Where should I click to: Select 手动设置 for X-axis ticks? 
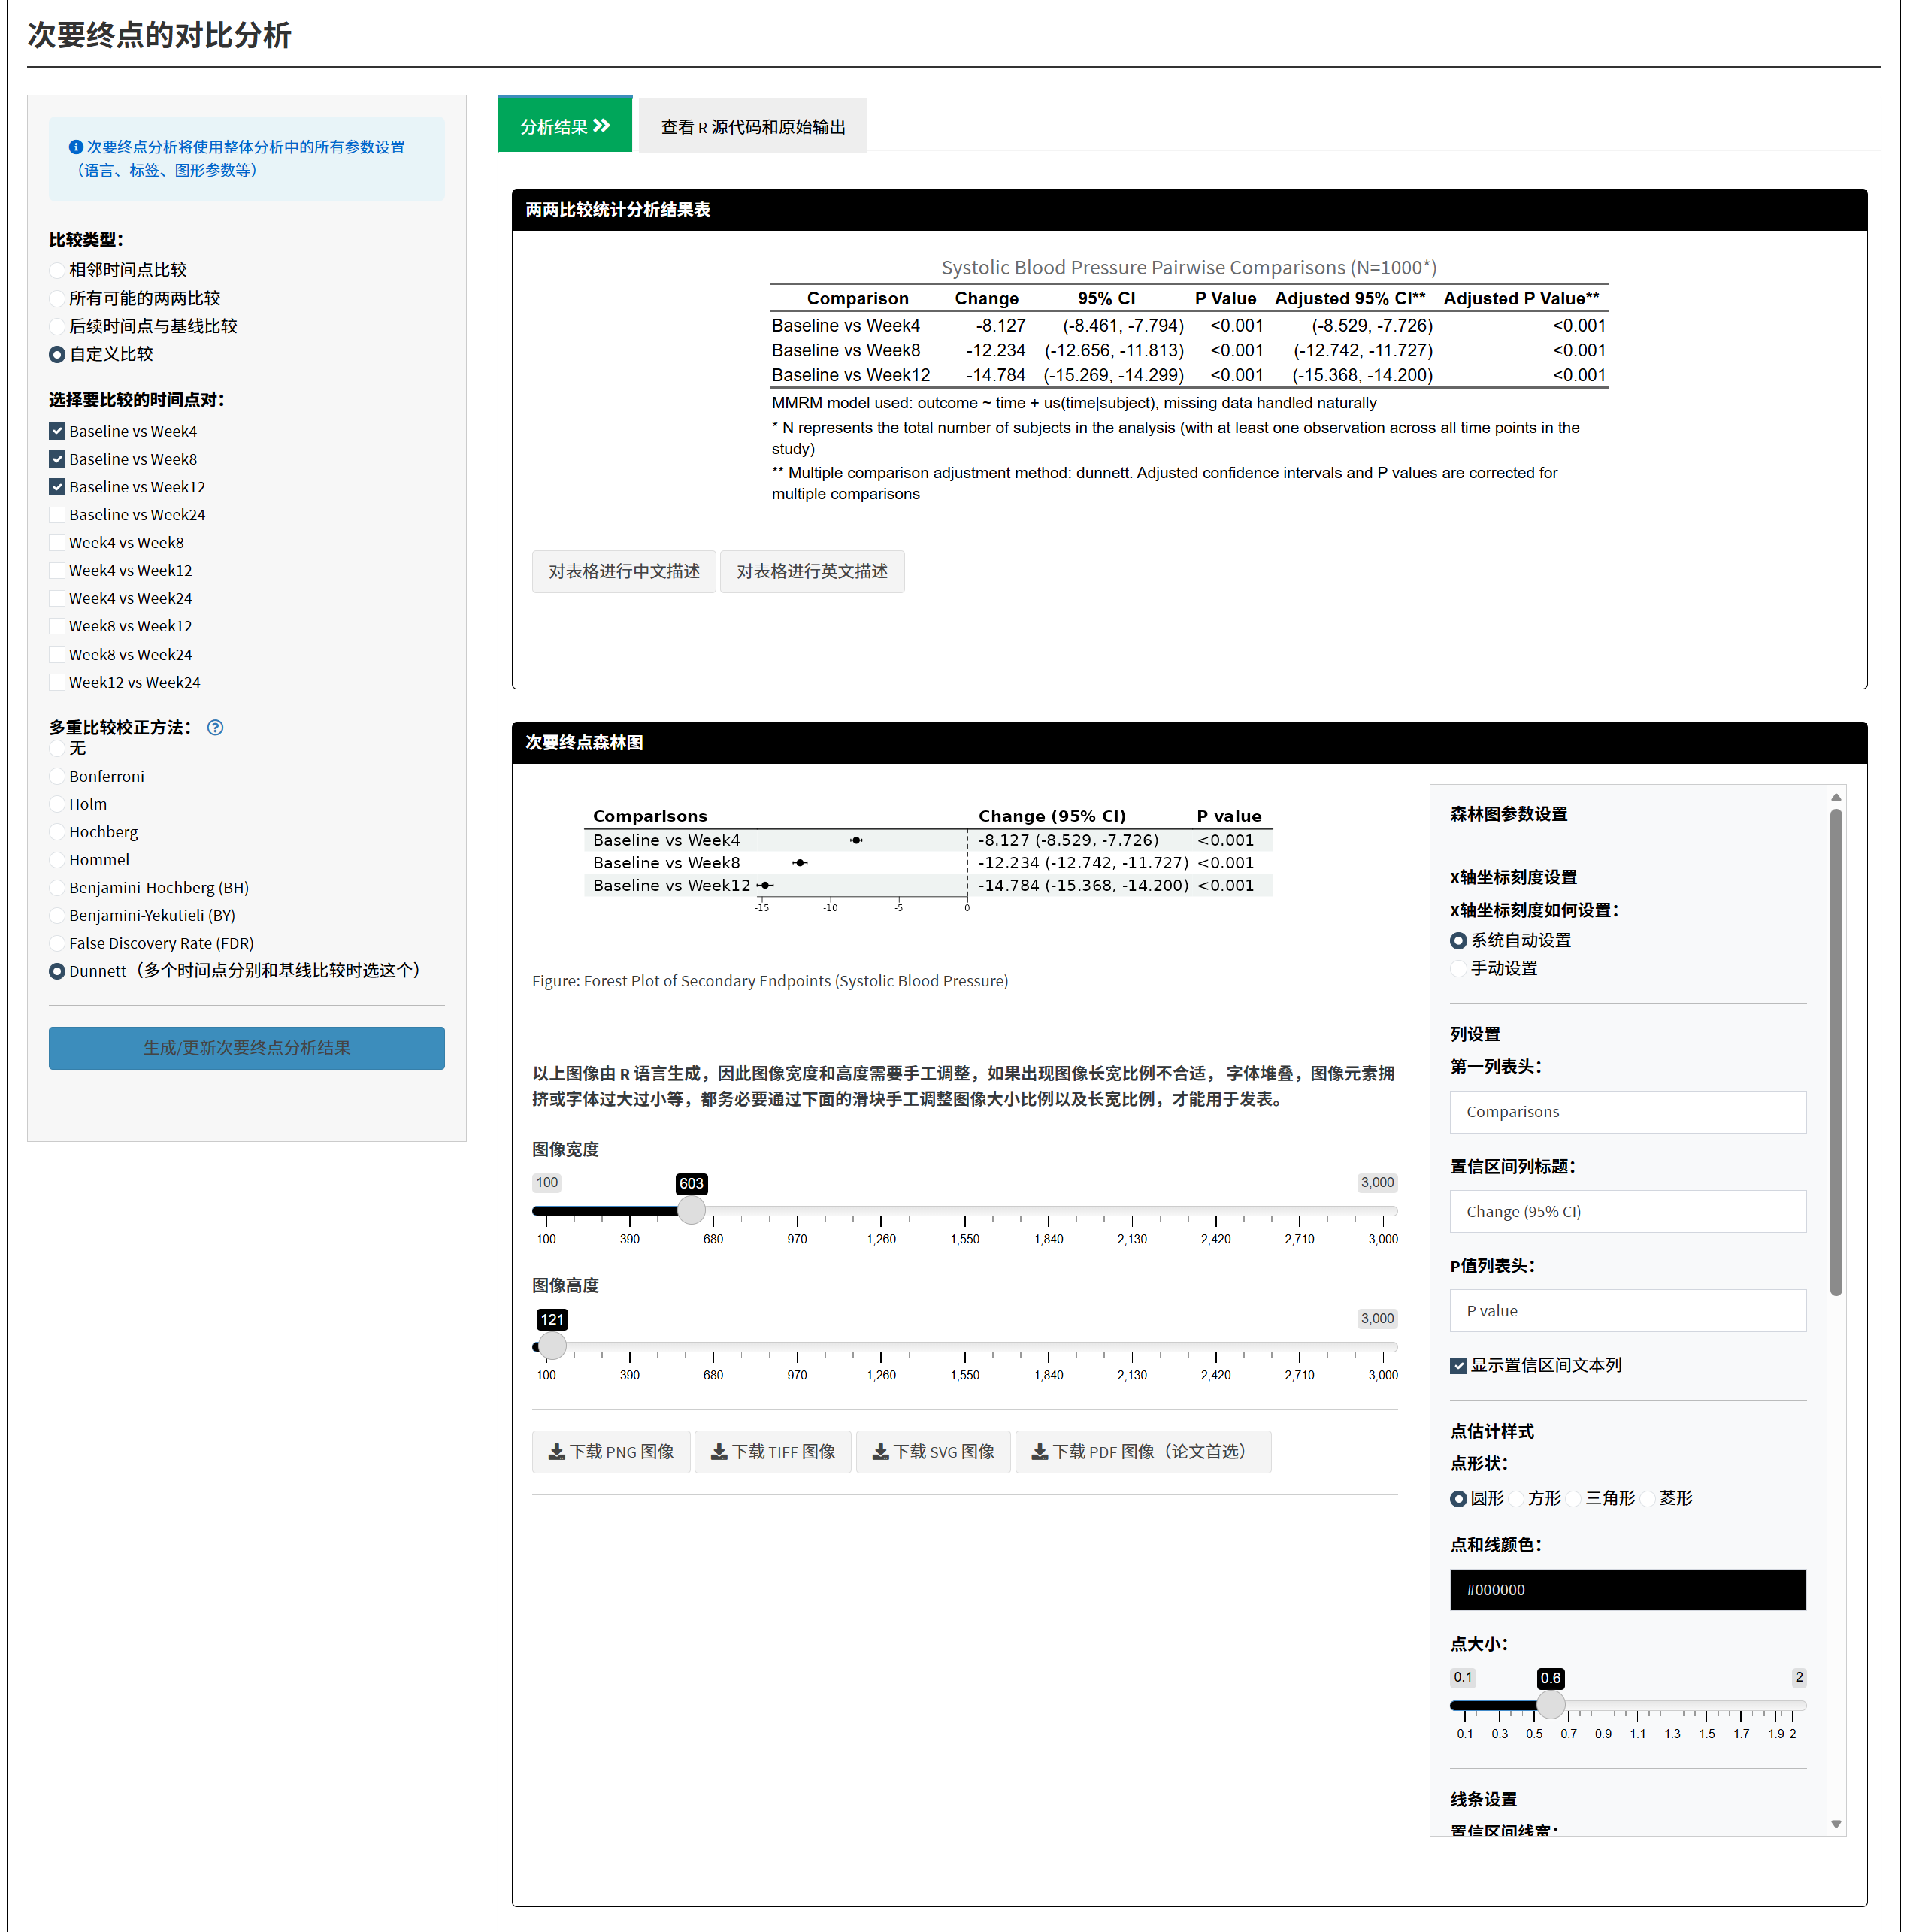1458,968
